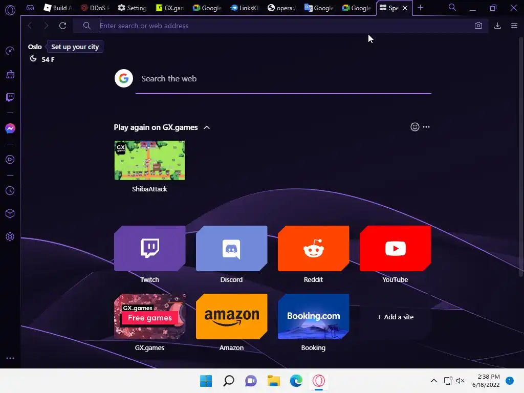Reload the current page
The height and width of the screenshot is (393, 524).
click(62, 26)
